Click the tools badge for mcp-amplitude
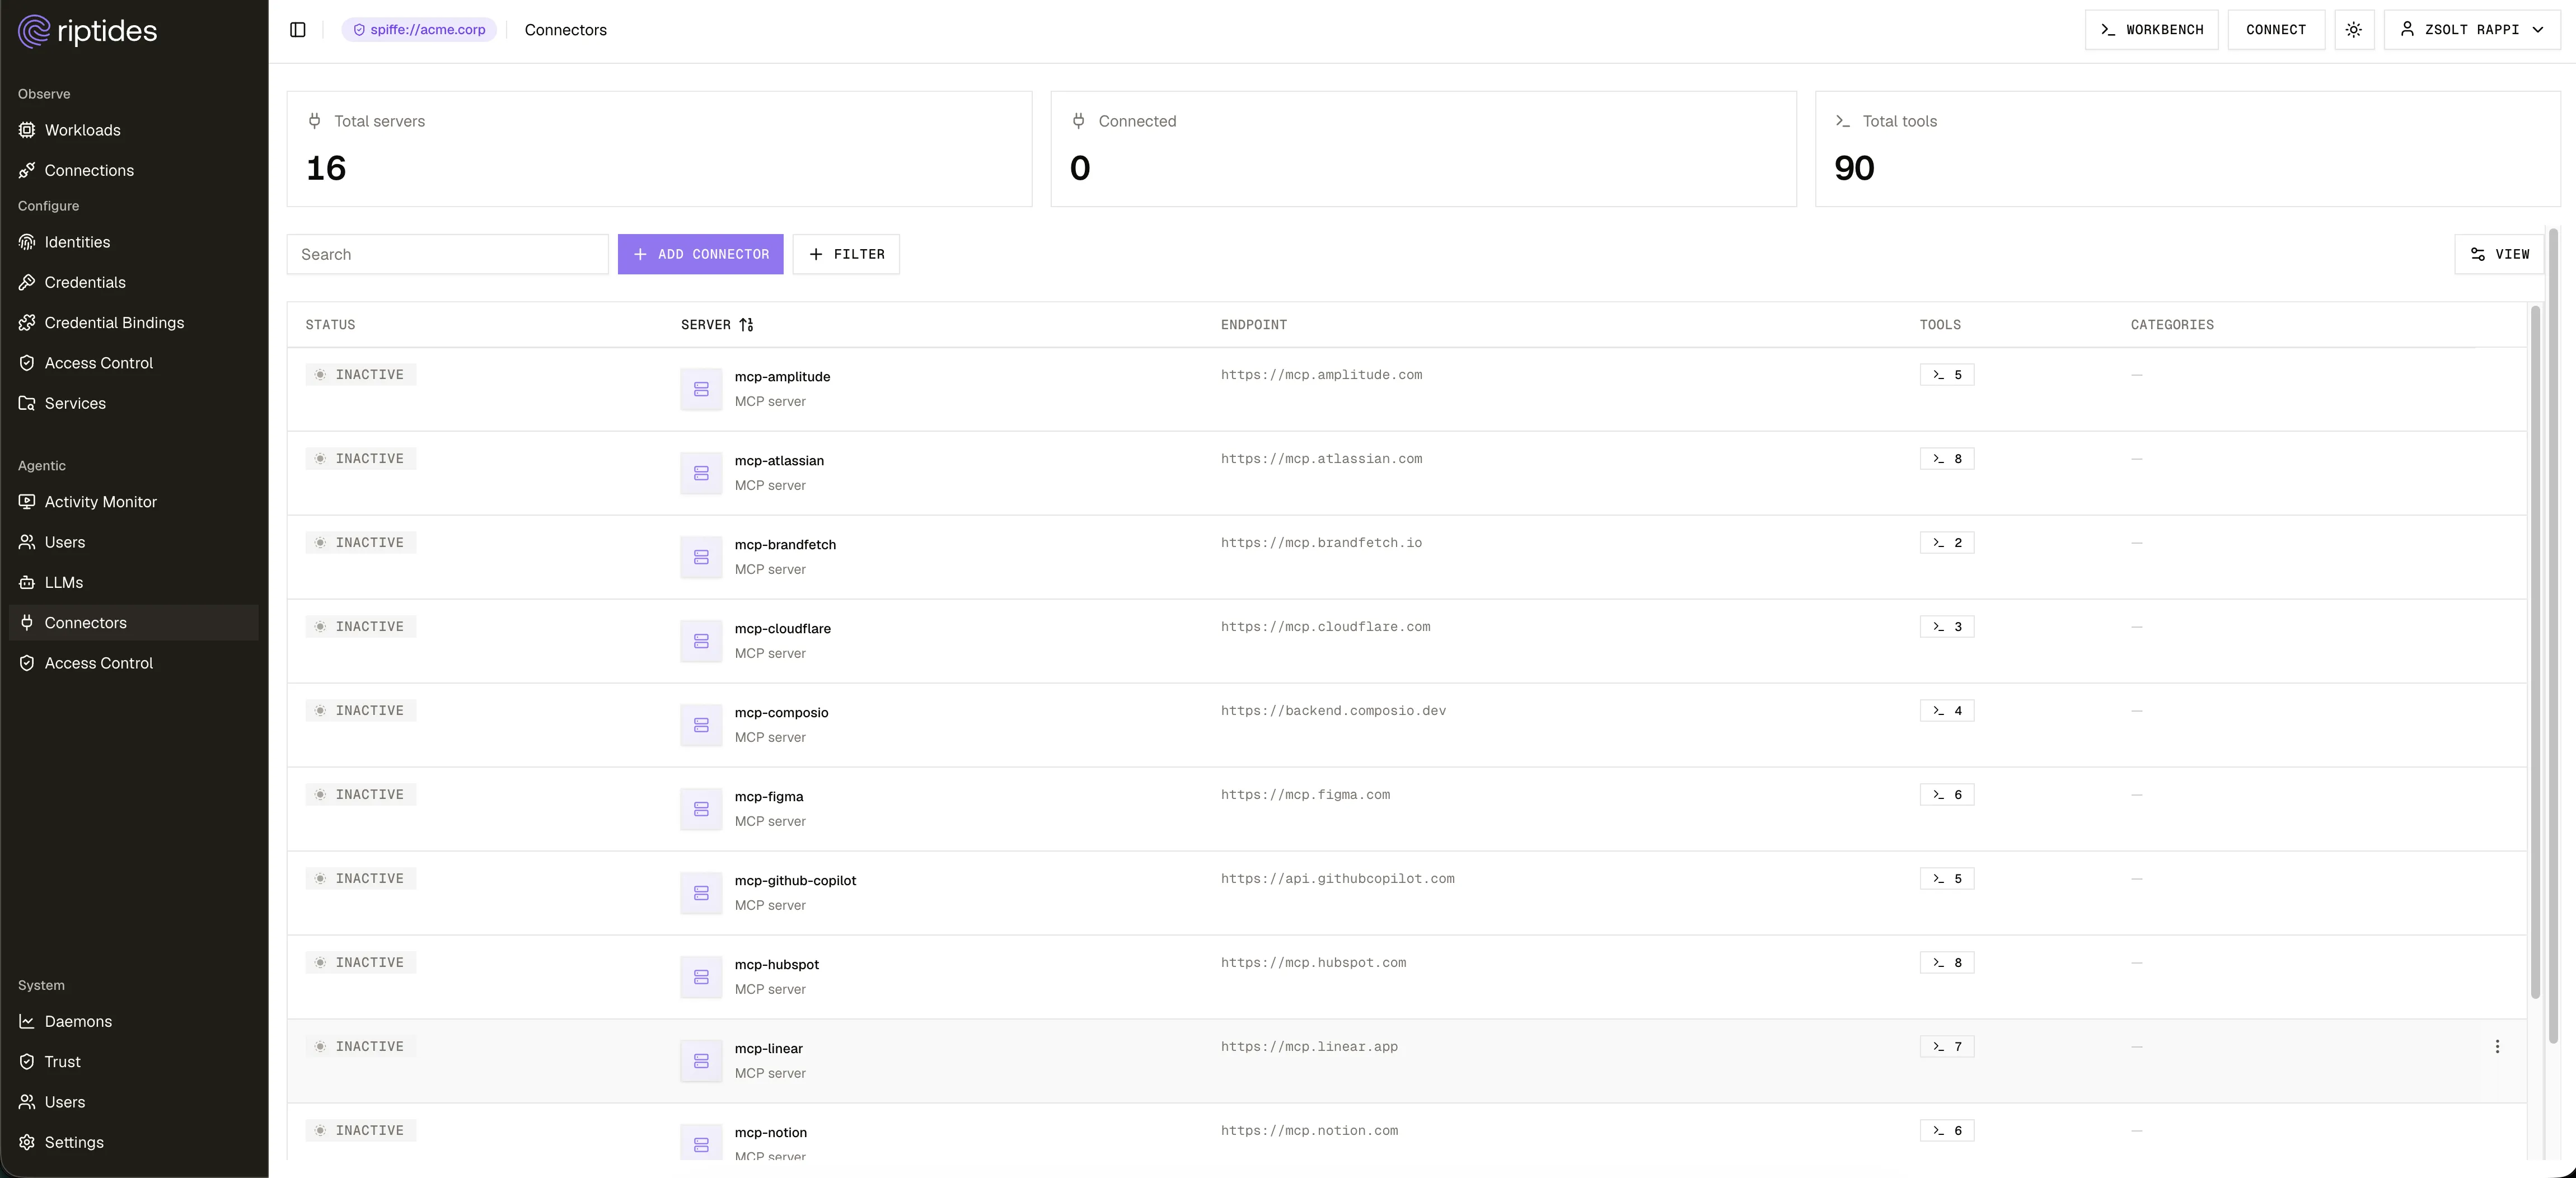2576x1178 pixels. pyautogui.click(x=1947, y=375)
